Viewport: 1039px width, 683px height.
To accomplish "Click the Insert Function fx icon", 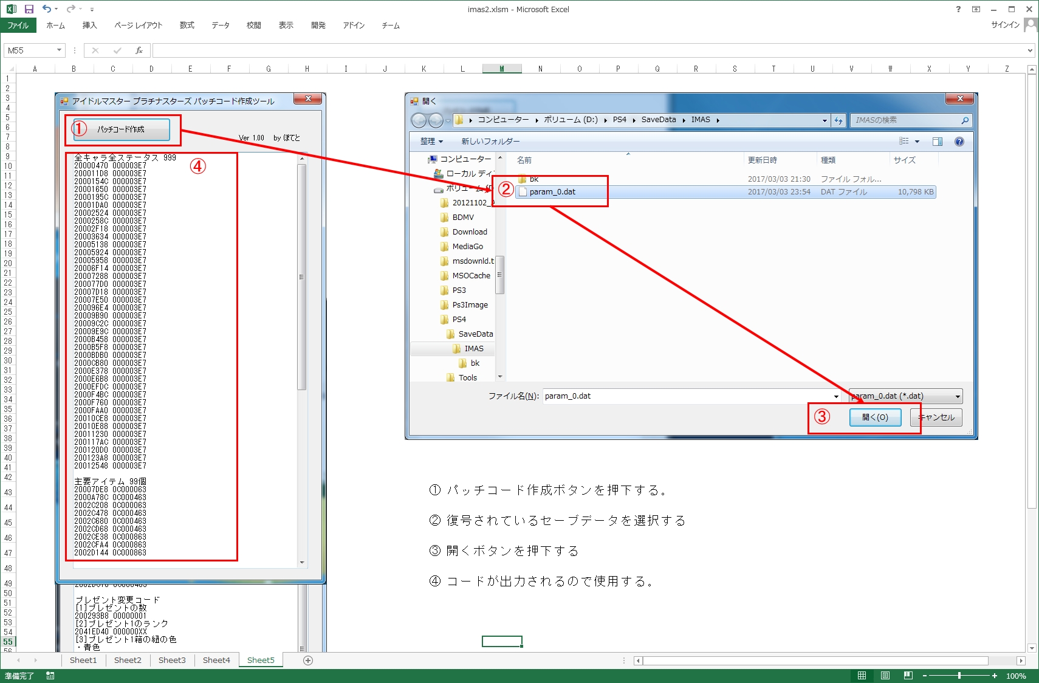I will 139,50.
